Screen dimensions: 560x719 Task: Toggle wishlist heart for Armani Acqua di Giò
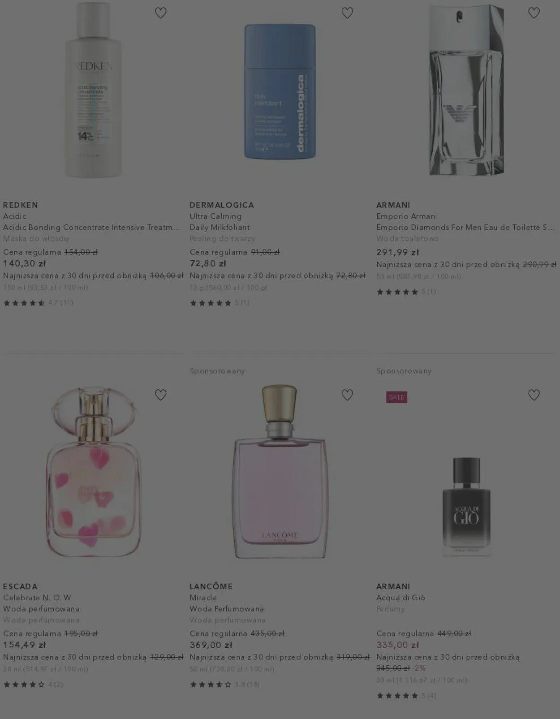click(534, 395)
